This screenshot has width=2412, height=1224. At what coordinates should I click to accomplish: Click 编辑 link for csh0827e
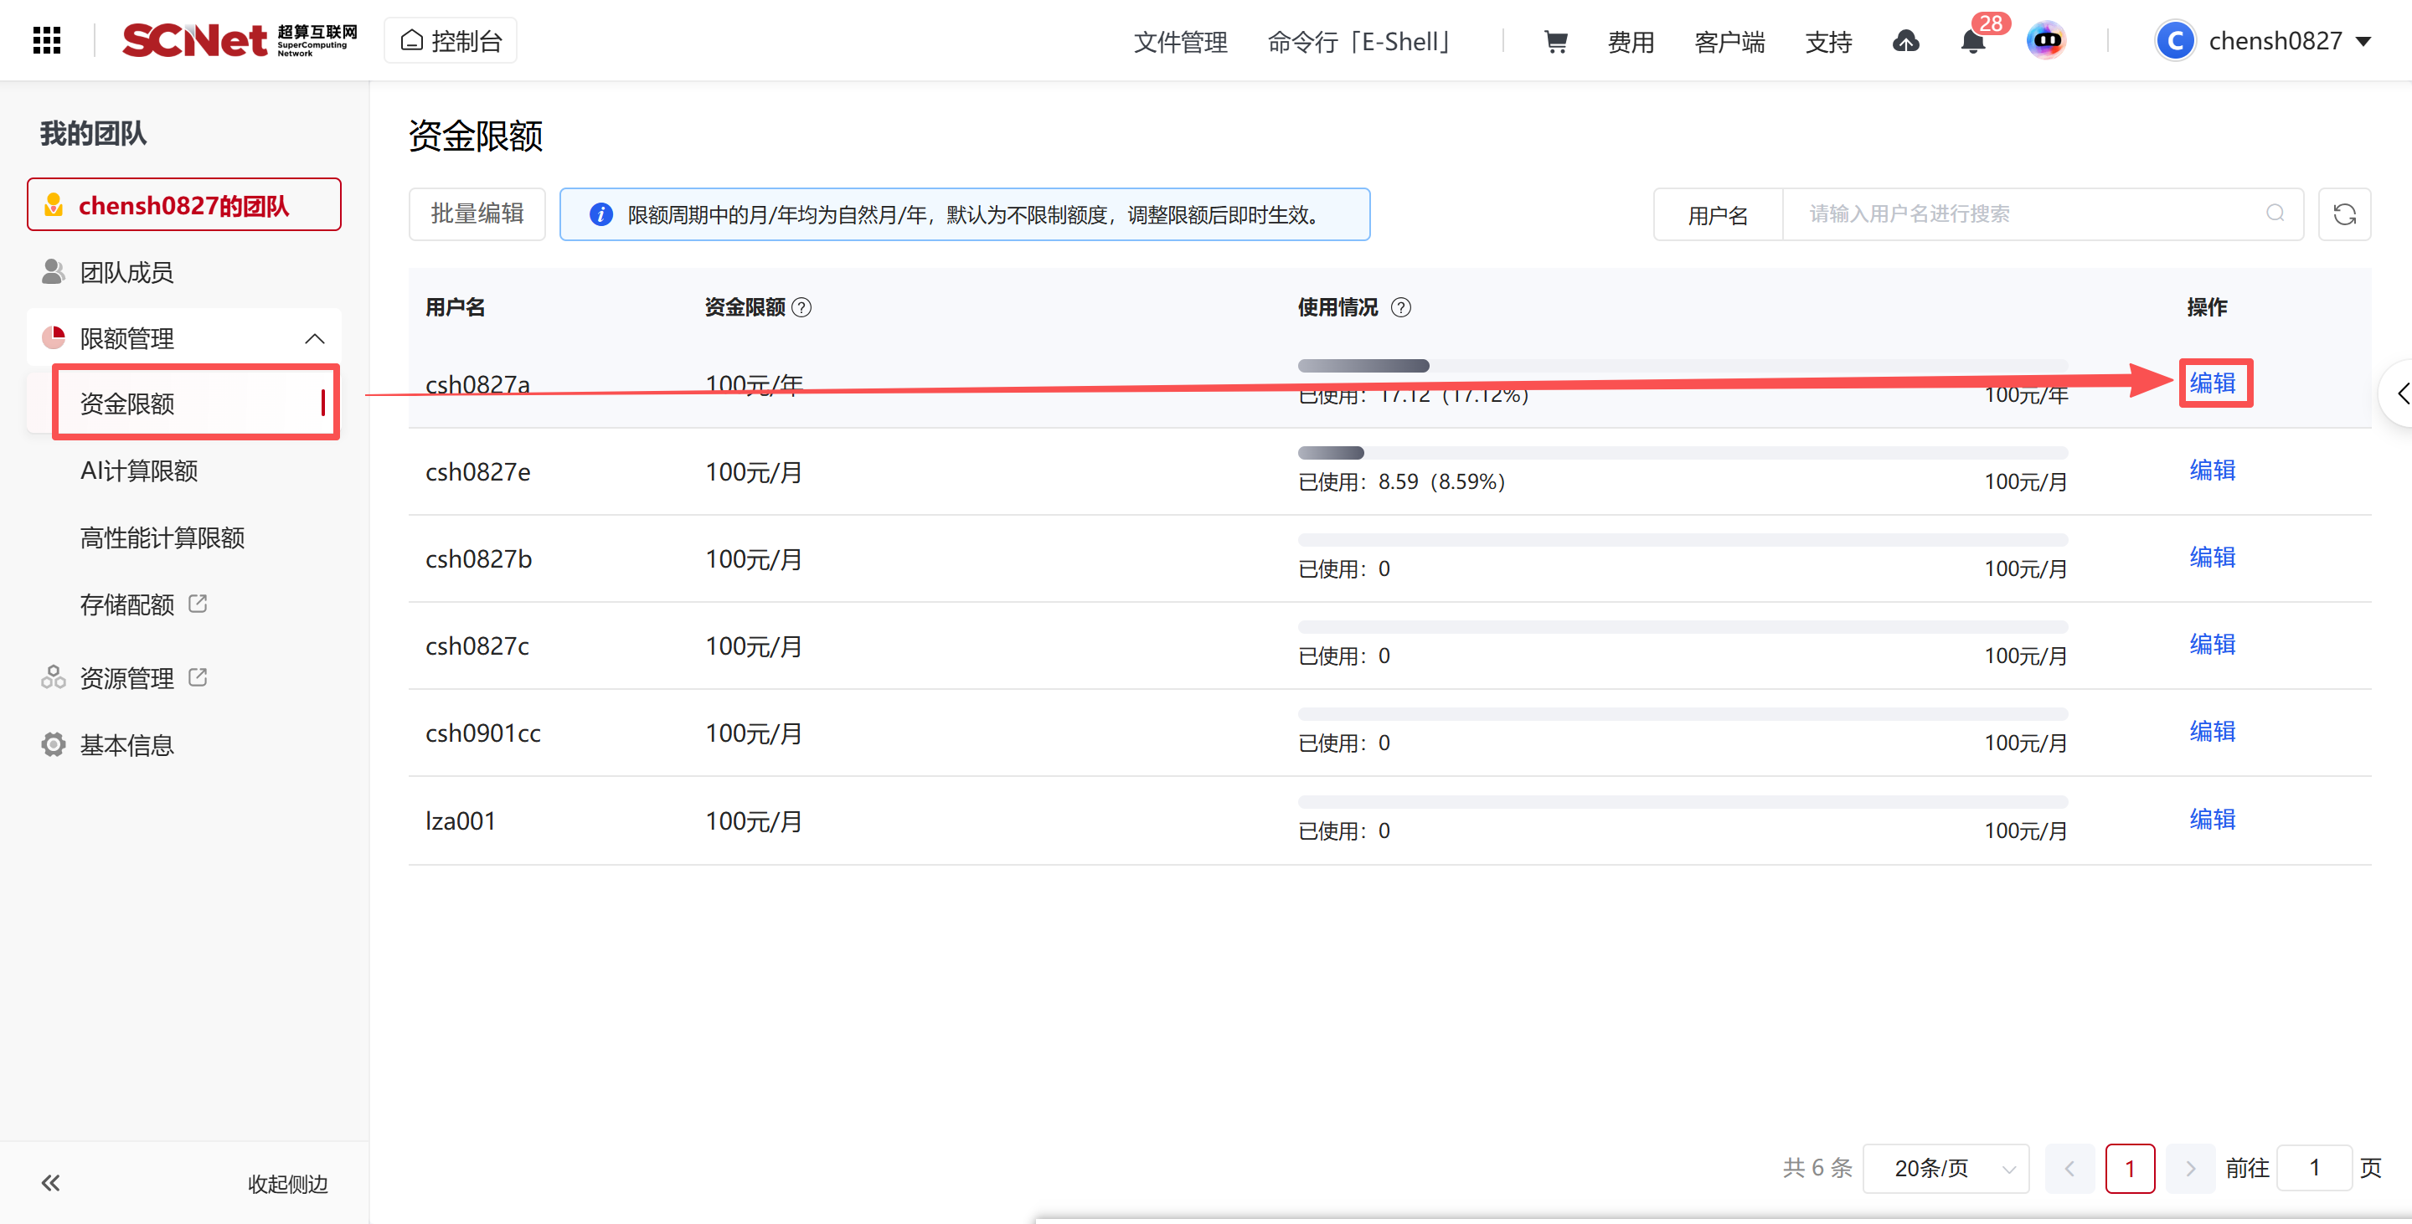coord(2212,470)
